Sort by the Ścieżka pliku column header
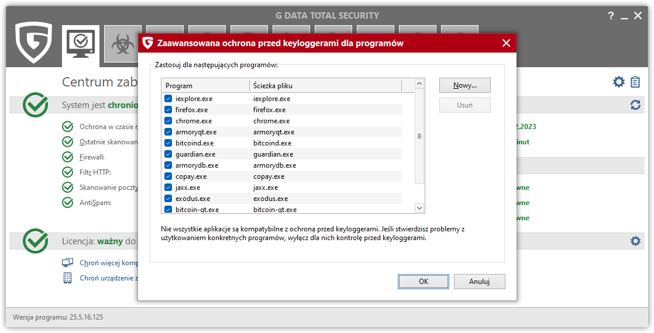This screenshot has width=654, height=333. coord(325,85)
